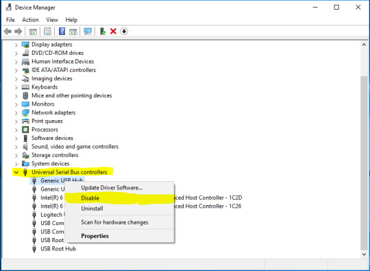Click the vertical scrollbar thumb
This screenshot has height=271, width=370.
click(364, 163)
